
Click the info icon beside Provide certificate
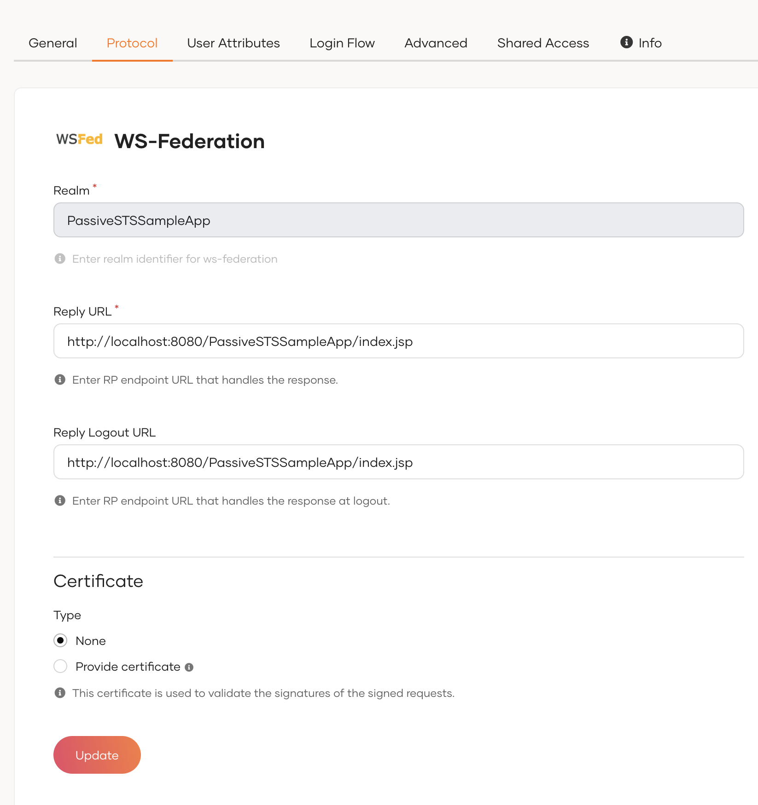[x=189, y=667]
